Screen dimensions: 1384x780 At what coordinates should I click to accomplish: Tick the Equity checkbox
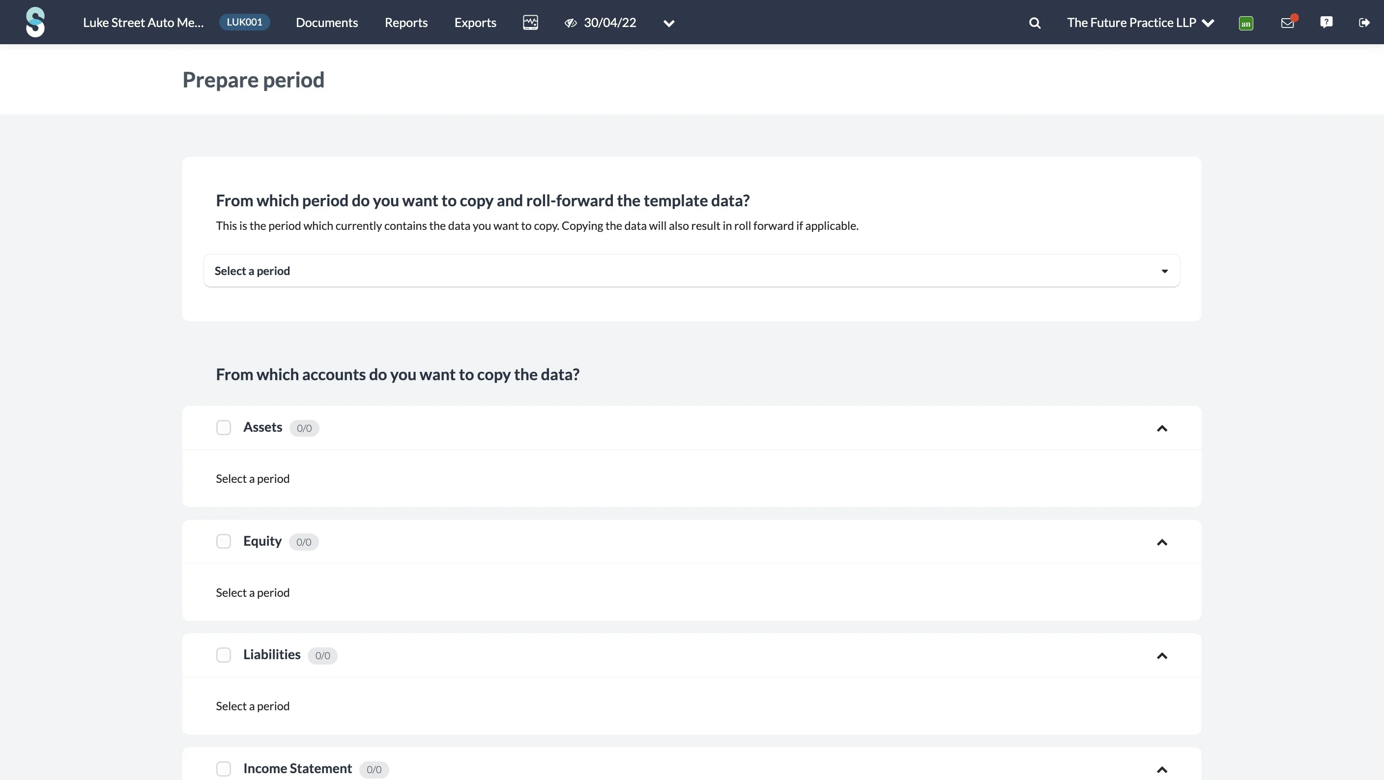224,541
